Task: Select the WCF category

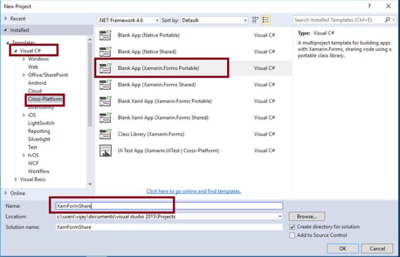Action: point(33,163)
